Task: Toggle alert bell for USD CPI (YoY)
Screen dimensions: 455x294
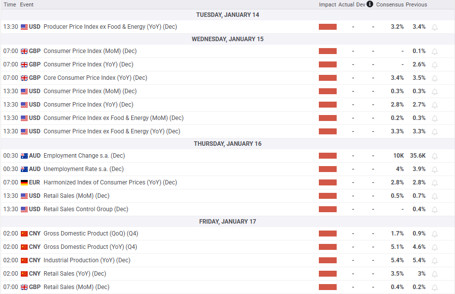Action: 435,105
